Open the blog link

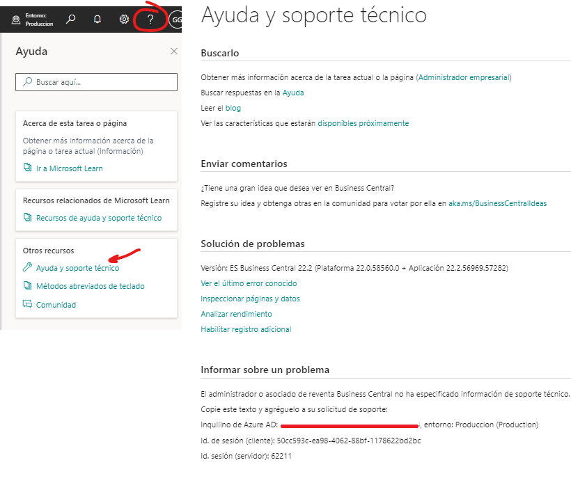click(233, 108)
